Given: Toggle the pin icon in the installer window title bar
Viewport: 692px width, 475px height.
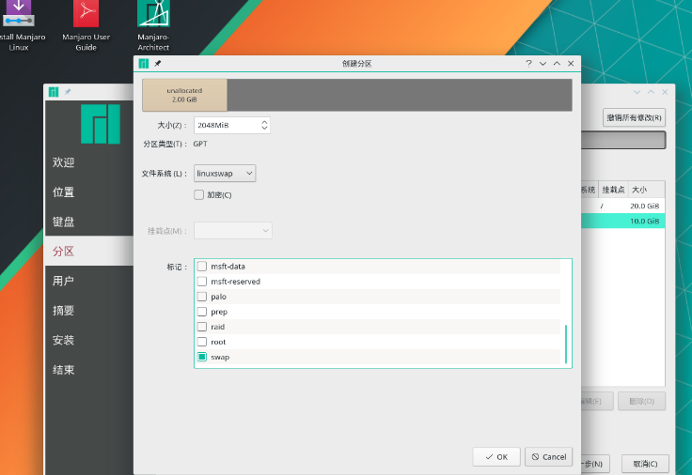Looking at the screenshot, I should coord(68,92).
